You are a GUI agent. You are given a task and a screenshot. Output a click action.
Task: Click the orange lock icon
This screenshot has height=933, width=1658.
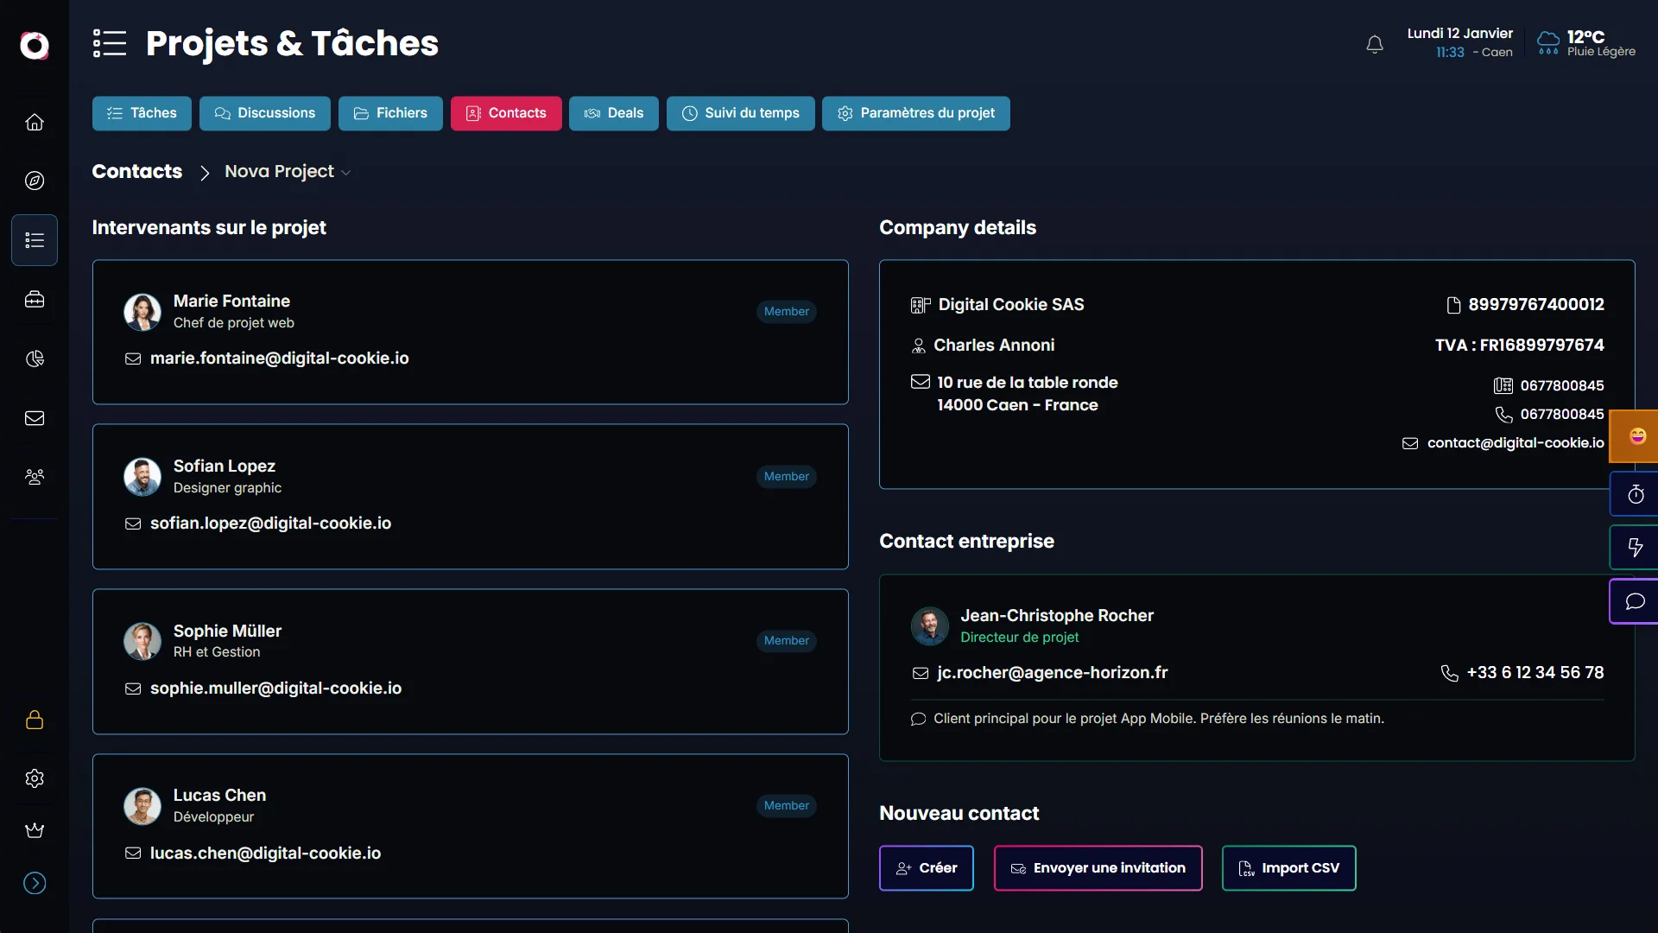pos(35,720)
